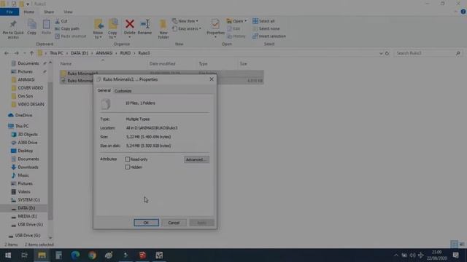
Task: Rename the selected item
Action: [x=144, y=28]
